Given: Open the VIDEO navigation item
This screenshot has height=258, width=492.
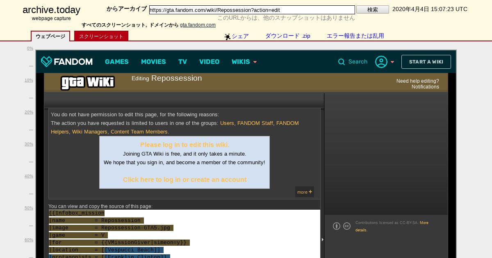Looking at the screenshot, I should click(210, 62).
